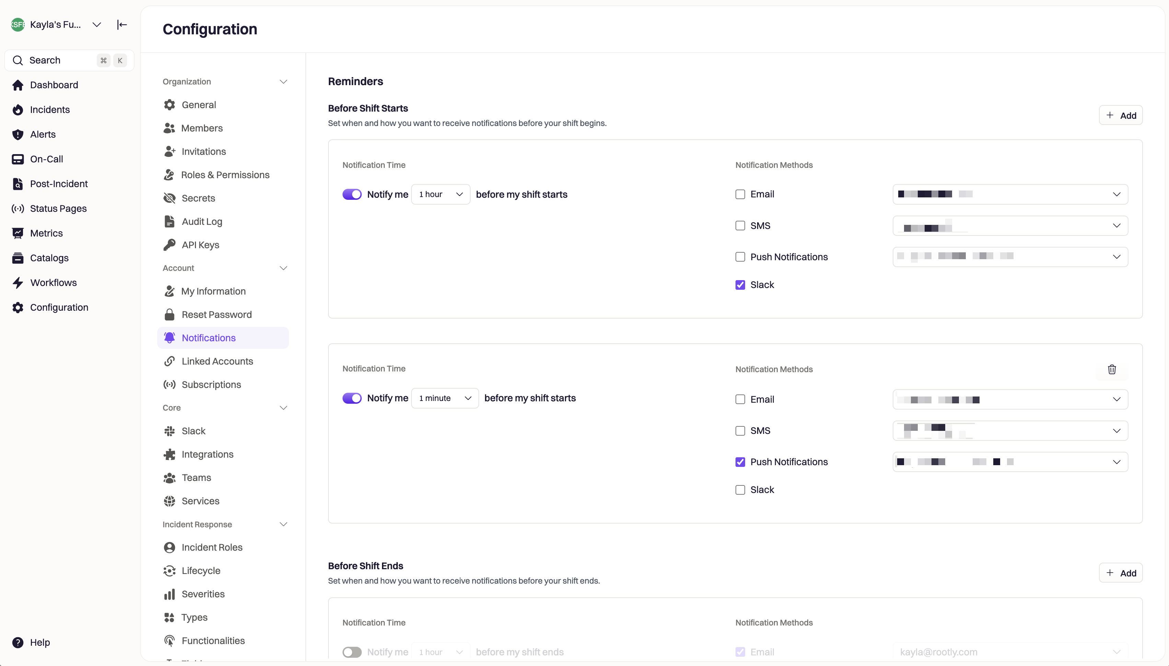Image resolution: width=1169 pixels, height=666 pixels.
Task: Click the Help question mark icon
Action: pyautogui.click(x=18, y=642)
